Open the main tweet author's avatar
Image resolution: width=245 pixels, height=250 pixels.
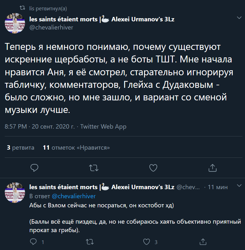pos(15,23)
